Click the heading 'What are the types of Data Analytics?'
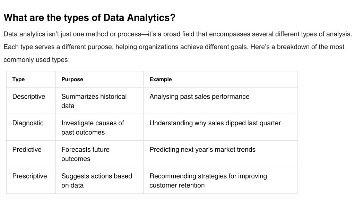355x200 pixels. tap(89, 18)
